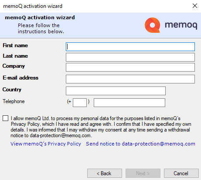Tick the personal data consent checkbox
Image resolution: width=201 pixels, height=180 pixels.
coord(5,118)
